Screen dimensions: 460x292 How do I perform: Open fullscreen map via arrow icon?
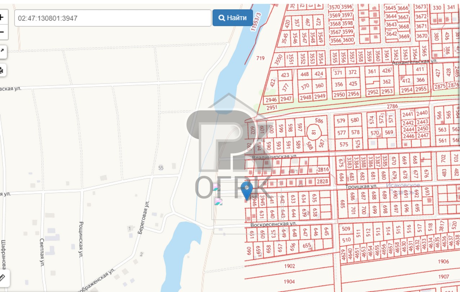(2, 51)
